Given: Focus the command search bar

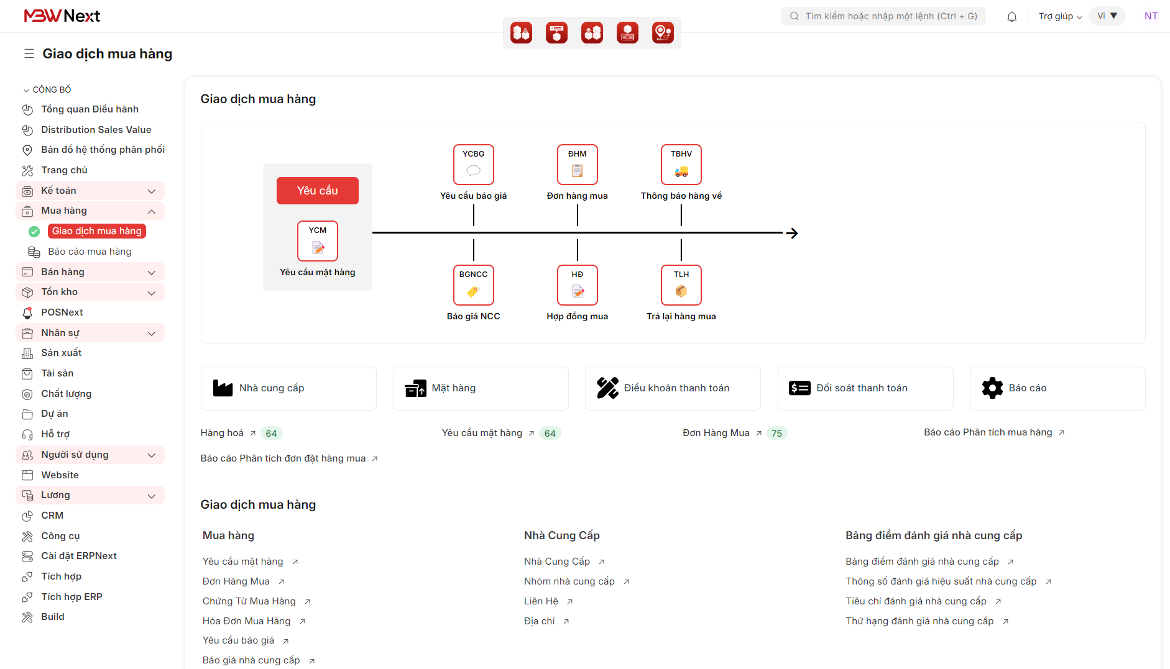Looking at the screenshot, I should coord(883,16).
